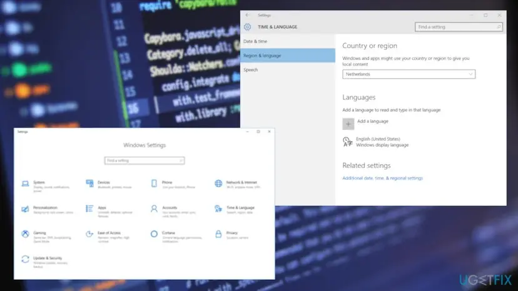Open the Netherlands country dropdown
The width and height of the screenshot is (518, 291).
tap(409, 74)
